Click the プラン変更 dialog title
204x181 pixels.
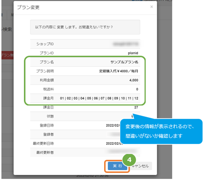(x=28, y=7)
